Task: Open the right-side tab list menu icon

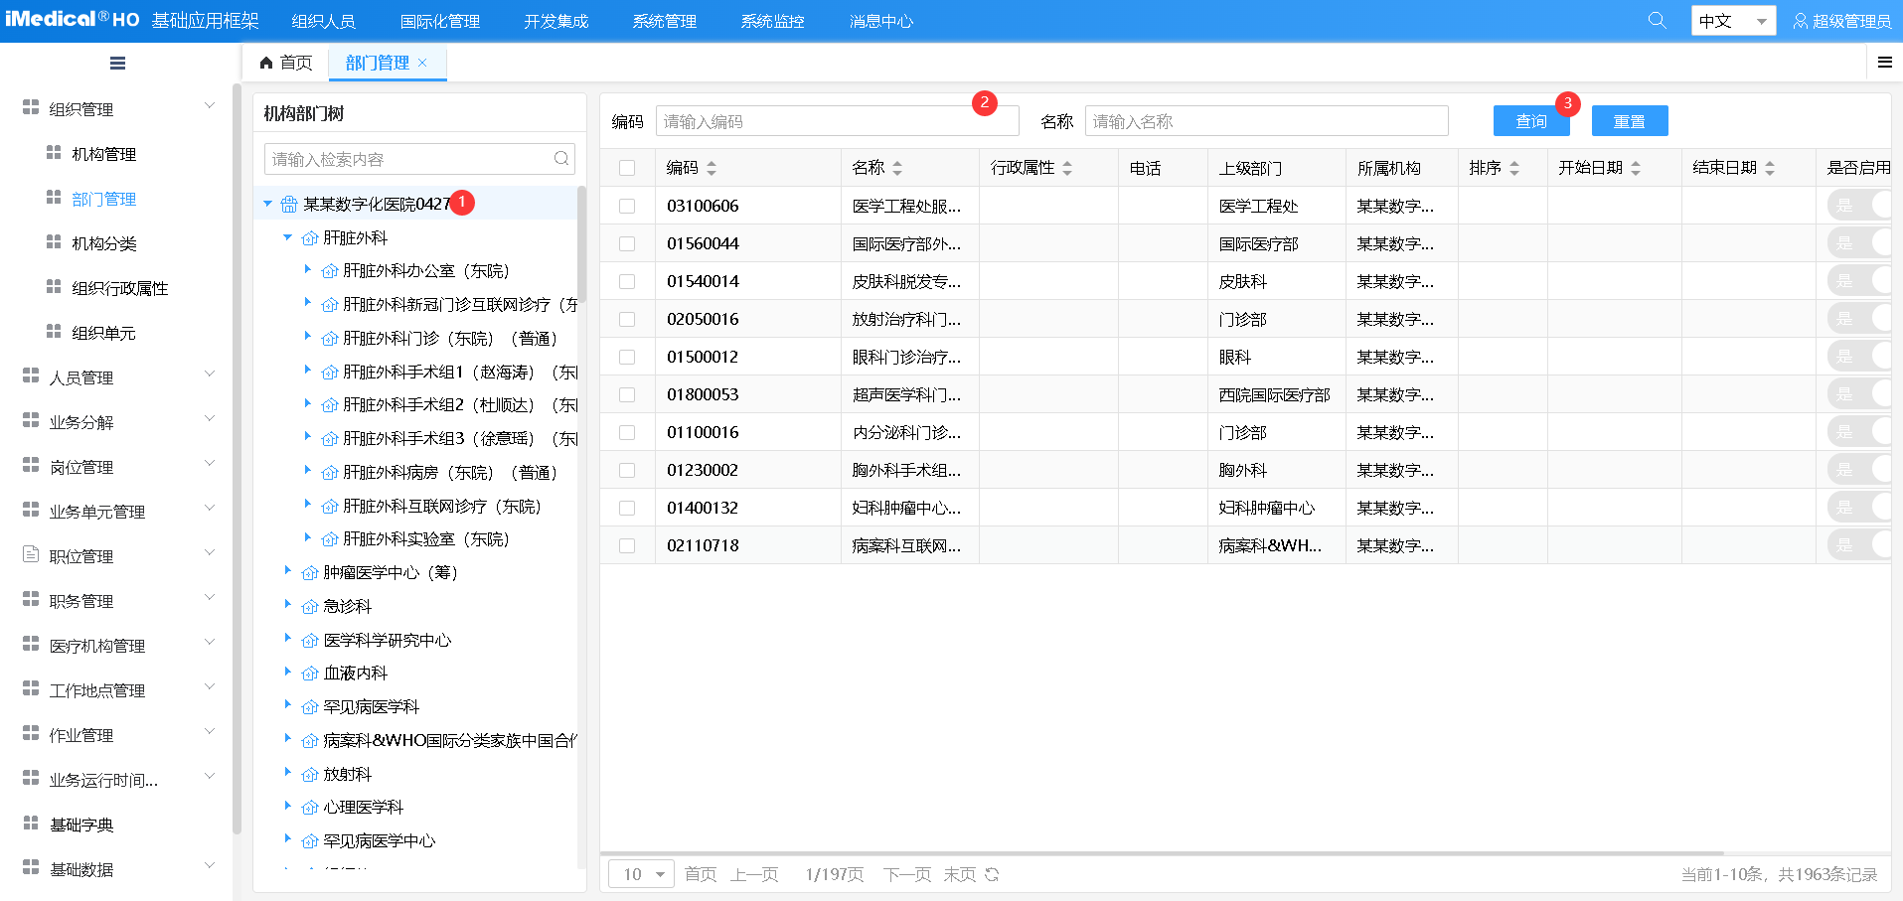Action: (1884, 63)
